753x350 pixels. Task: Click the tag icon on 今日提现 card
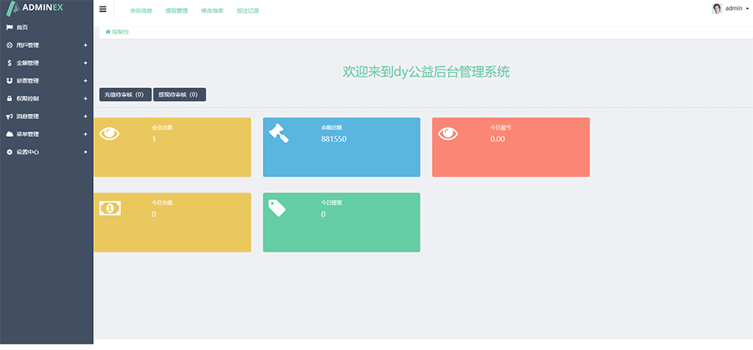coord(278,208)
